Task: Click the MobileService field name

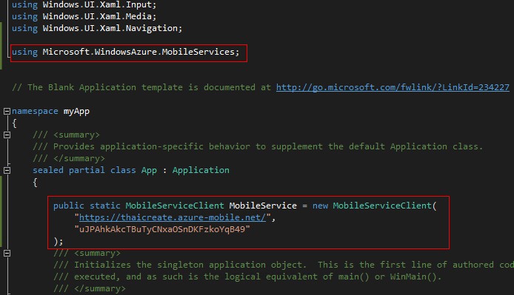Action: tap(263, 206)
